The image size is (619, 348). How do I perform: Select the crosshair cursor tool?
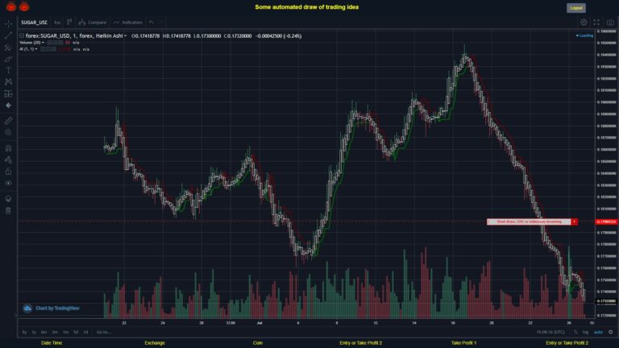point(8,24)
